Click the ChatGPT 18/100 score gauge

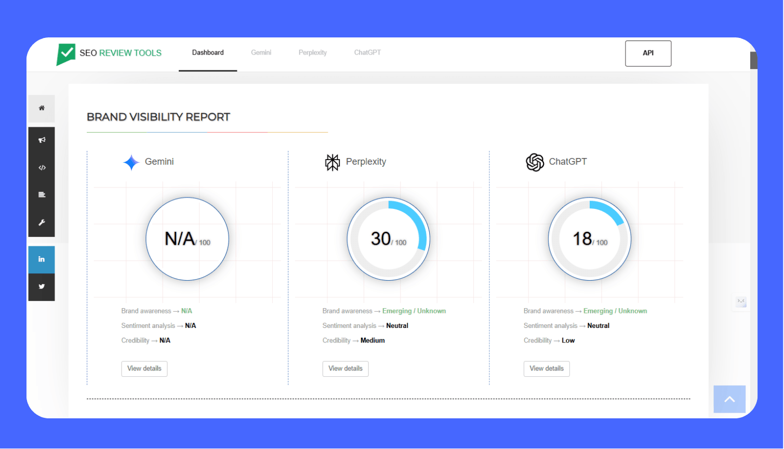point(590,239)
